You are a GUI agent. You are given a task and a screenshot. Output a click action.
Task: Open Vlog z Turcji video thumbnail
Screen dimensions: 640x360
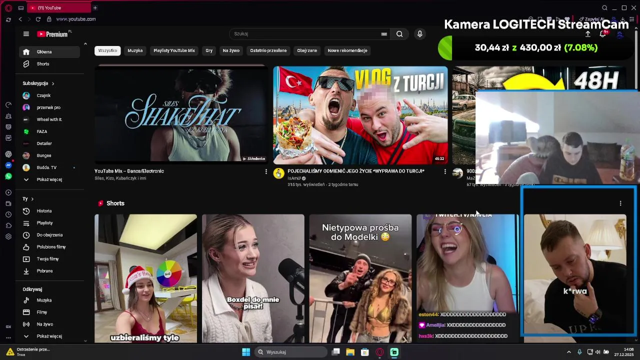(360, 115)
